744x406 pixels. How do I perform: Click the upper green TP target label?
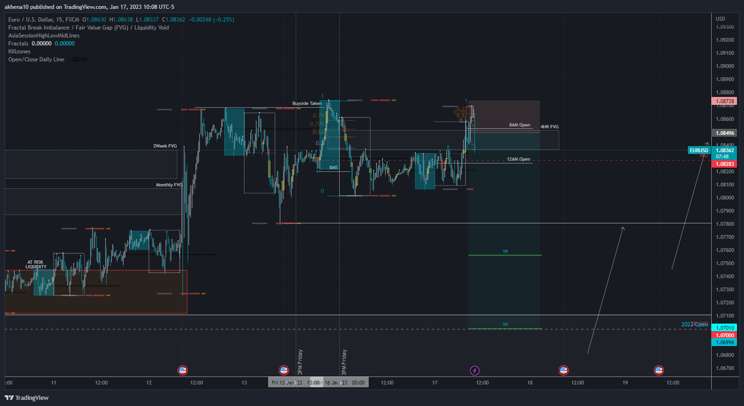point(505,252)
